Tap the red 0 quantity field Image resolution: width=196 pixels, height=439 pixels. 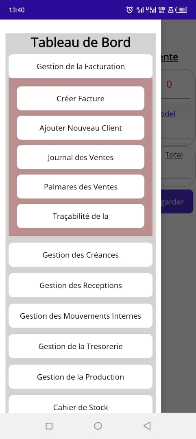coord(169,84)
